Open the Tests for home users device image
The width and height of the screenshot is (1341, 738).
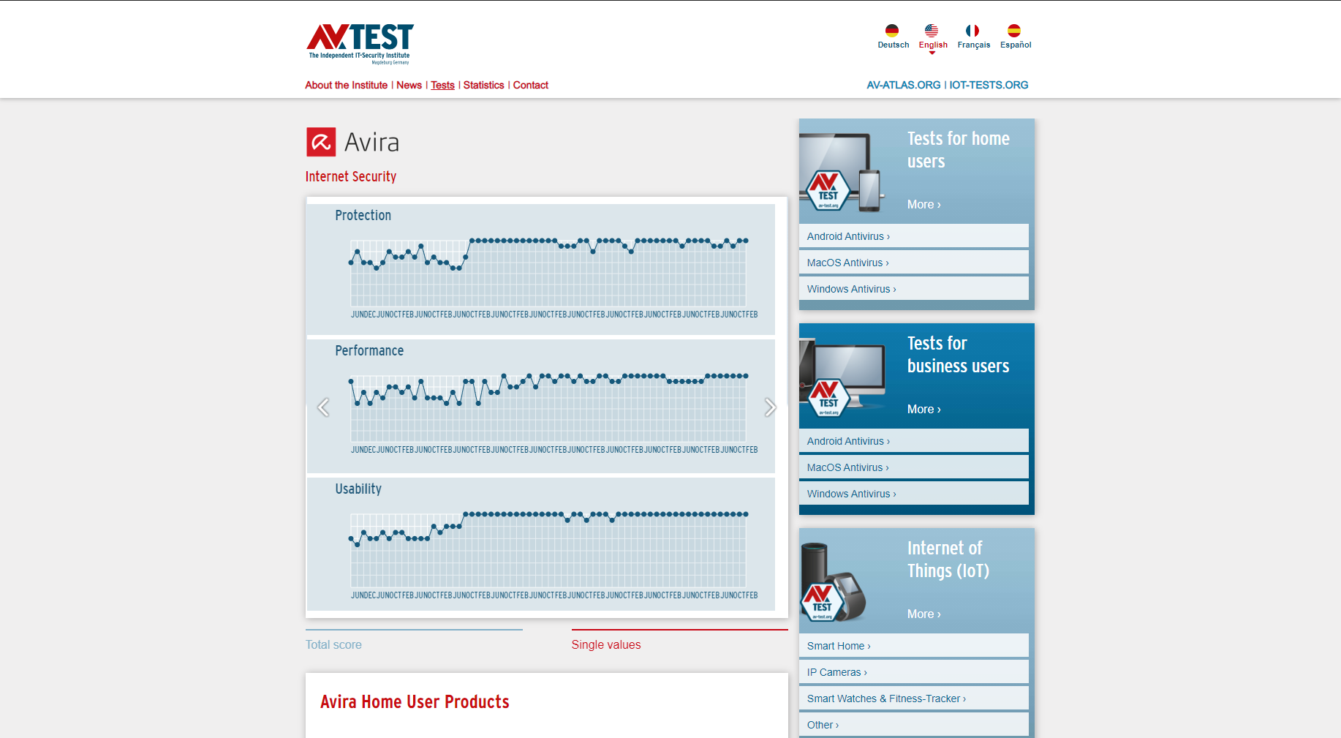(842, 173)
